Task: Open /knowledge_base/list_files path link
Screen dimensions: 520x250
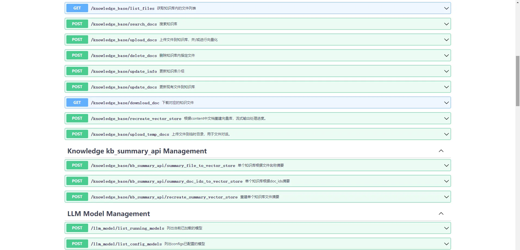Action: point(123,8)
